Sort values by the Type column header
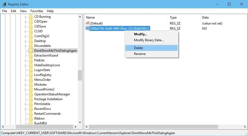 click(184, 18)
